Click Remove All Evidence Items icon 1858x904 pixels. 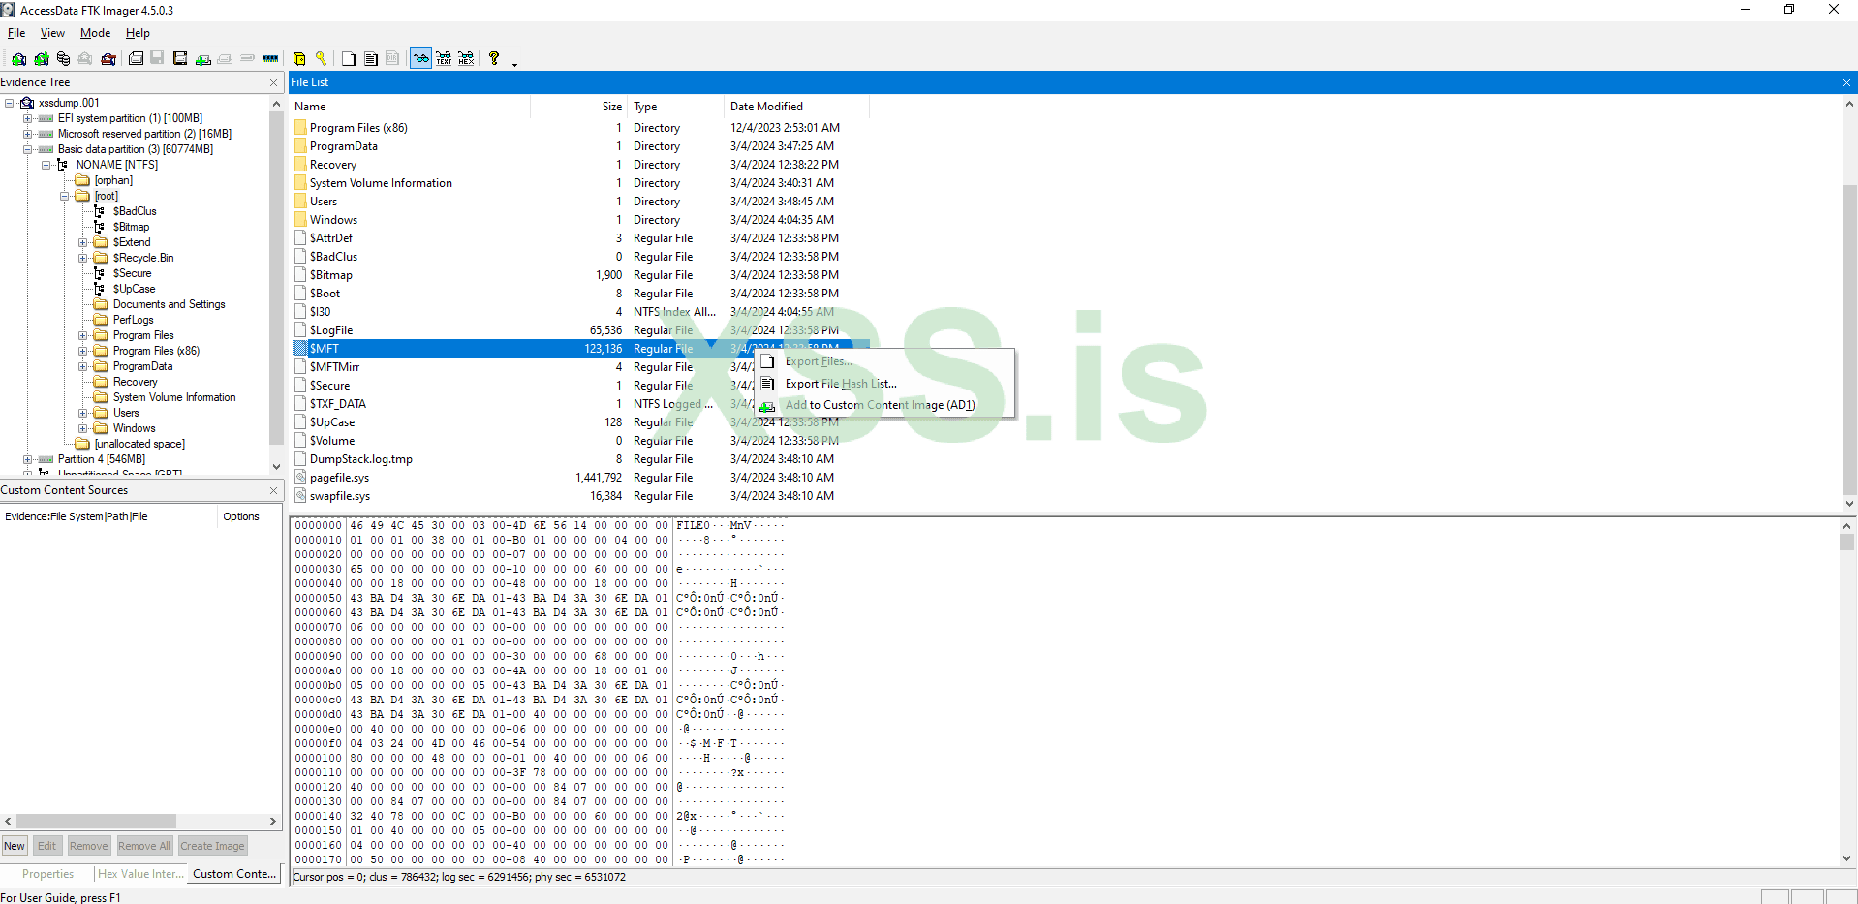(x=108, y=59)
